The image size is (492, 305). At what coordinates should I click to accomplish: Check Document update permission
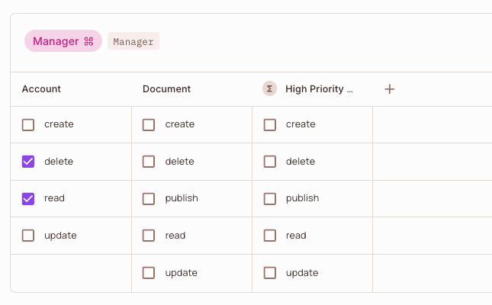pyautogui.click(x=149, y=273)
